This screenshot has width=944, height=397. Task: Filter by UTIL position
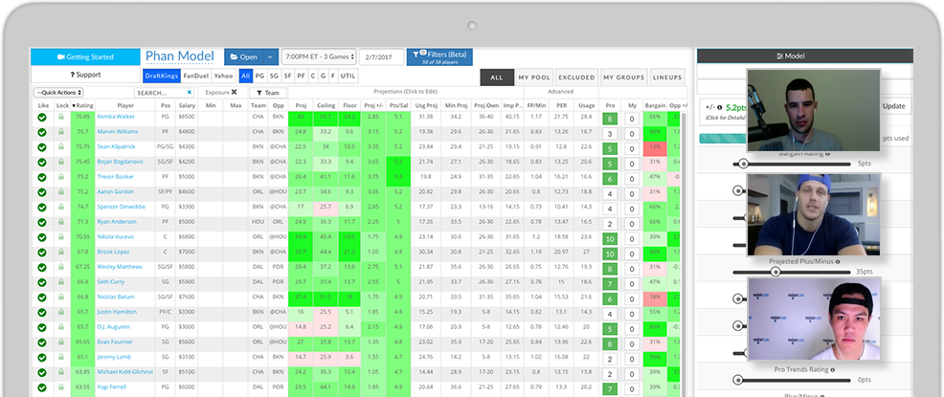[348, 76]
